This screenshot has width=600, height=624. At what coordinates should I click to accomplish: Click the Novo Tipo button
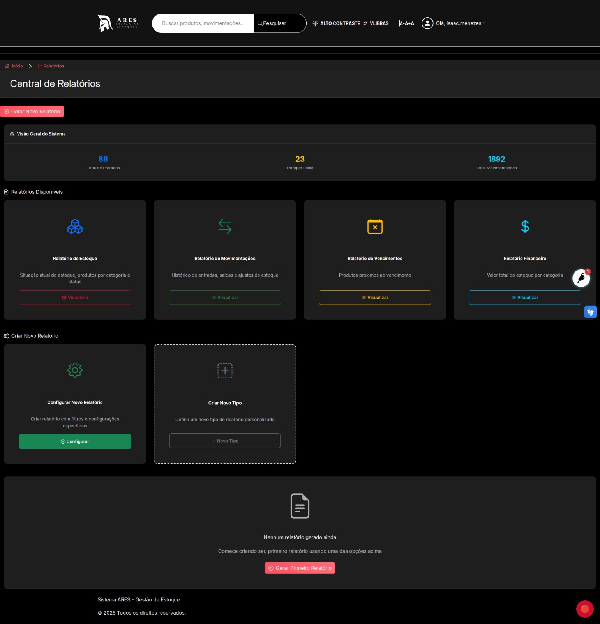tap(225, 441)
